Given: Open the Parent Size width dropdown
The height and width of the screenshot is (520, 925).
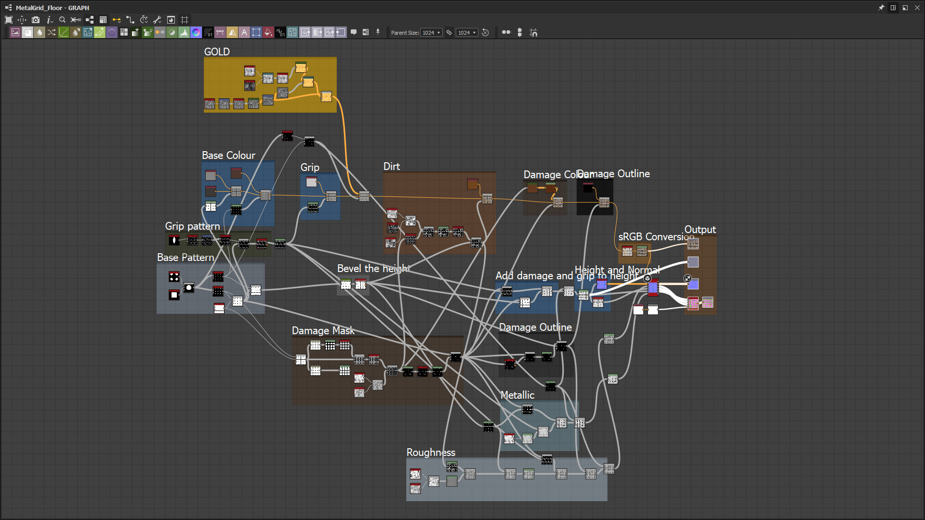Looking at the screenshot, I should (x=431, y=32).
